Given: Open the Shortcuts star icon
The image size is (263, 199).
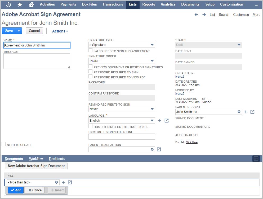Looking at the screenshot, I should 20,5.
